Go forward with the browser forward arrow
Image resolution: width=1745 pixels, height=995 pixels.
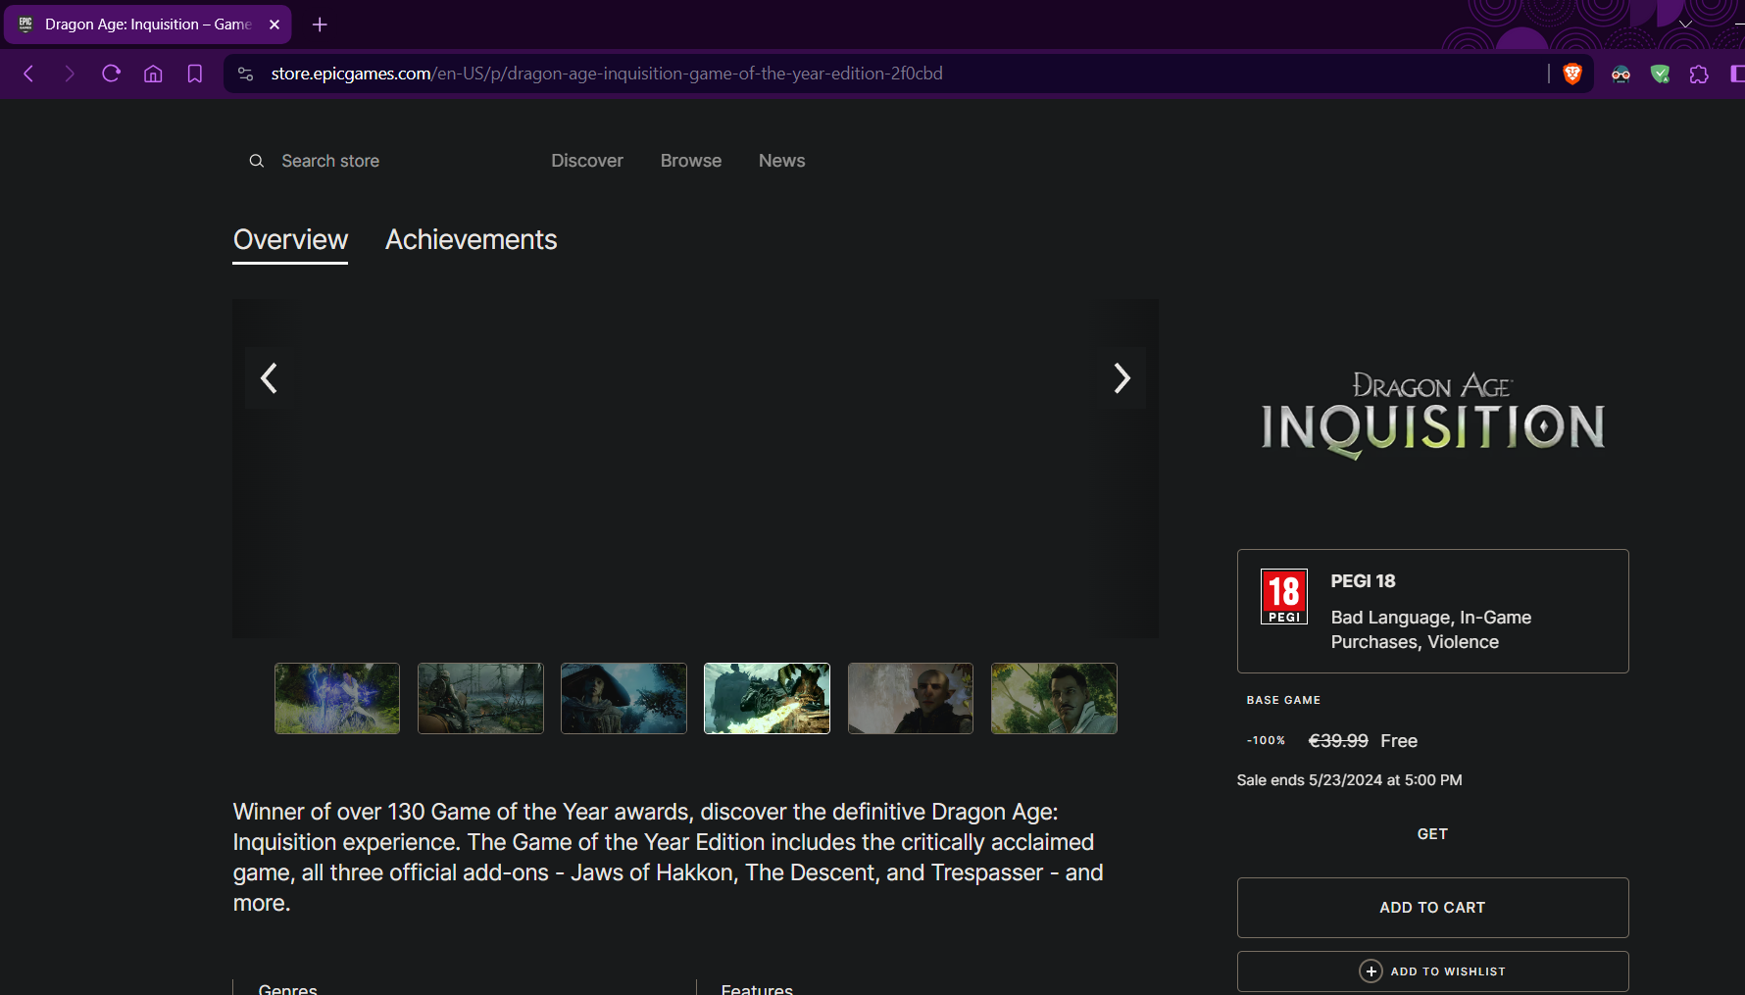pos(69,74)
